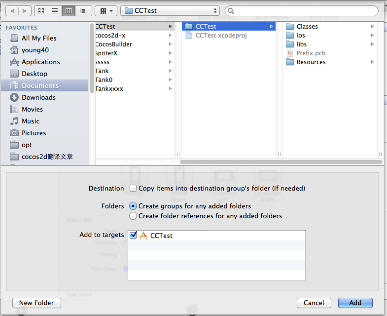Switch to column view mode
Viewport: 387px width, 316px height.
pyautogui.click(x=69, y=11)
